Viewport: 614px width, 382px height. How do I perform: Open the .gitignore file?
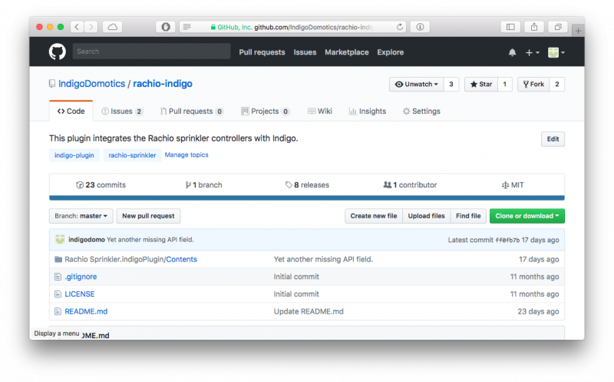coord(81,277)
